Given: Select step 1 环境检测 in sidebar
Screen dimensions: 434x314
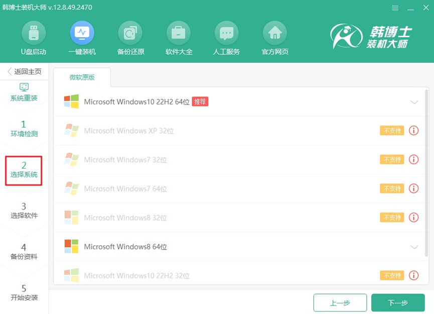Looking at the screenshot, I should pyautogui.click(x=24, y=129).
